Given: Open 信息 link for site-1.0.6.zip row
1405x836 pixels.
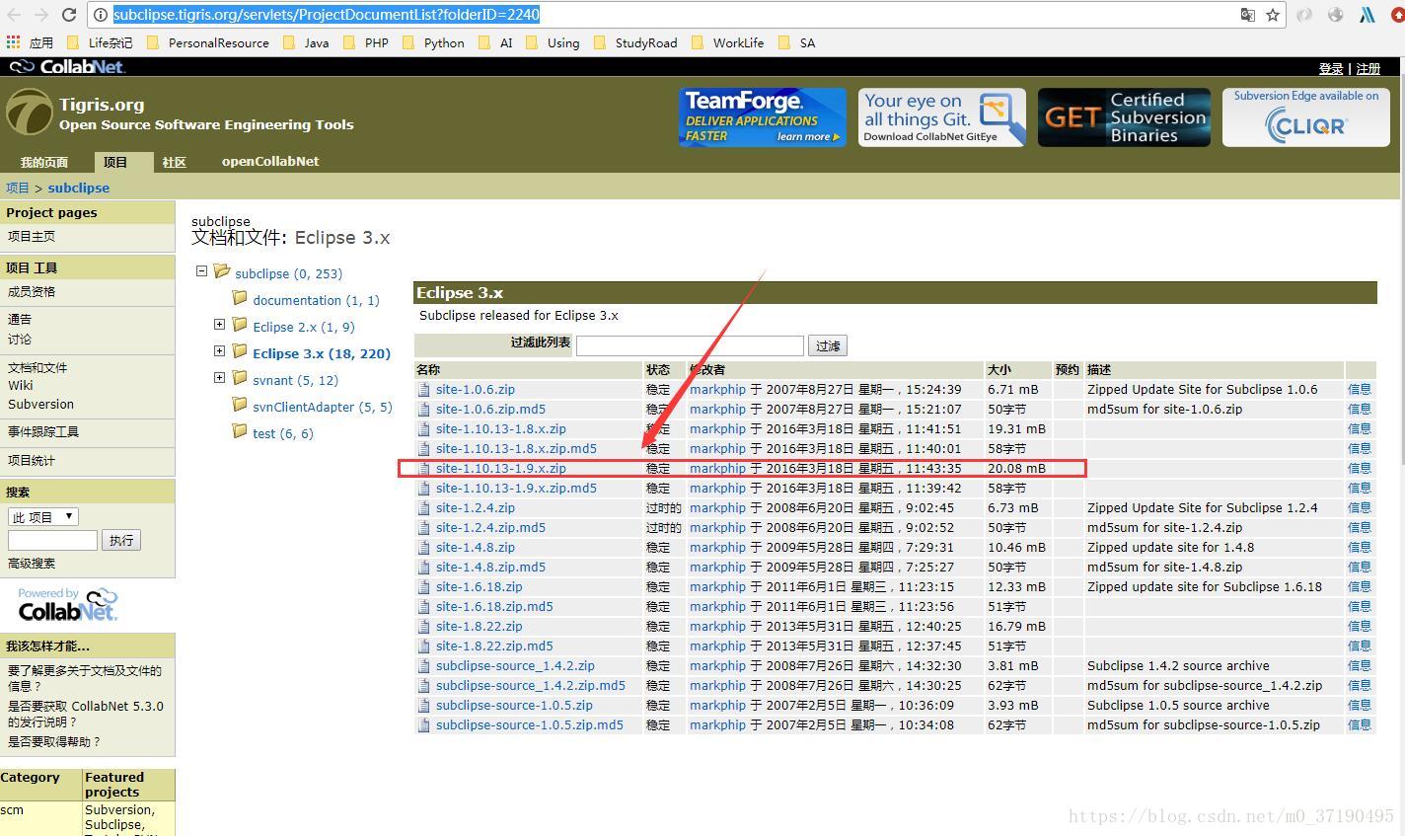Looking at the screenshot, I should [1360, 390].
